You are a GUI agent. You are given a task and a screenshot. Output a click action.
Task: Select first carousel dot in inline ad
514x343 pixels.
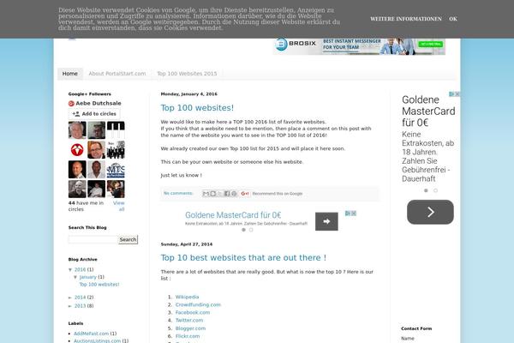[243, 230]
